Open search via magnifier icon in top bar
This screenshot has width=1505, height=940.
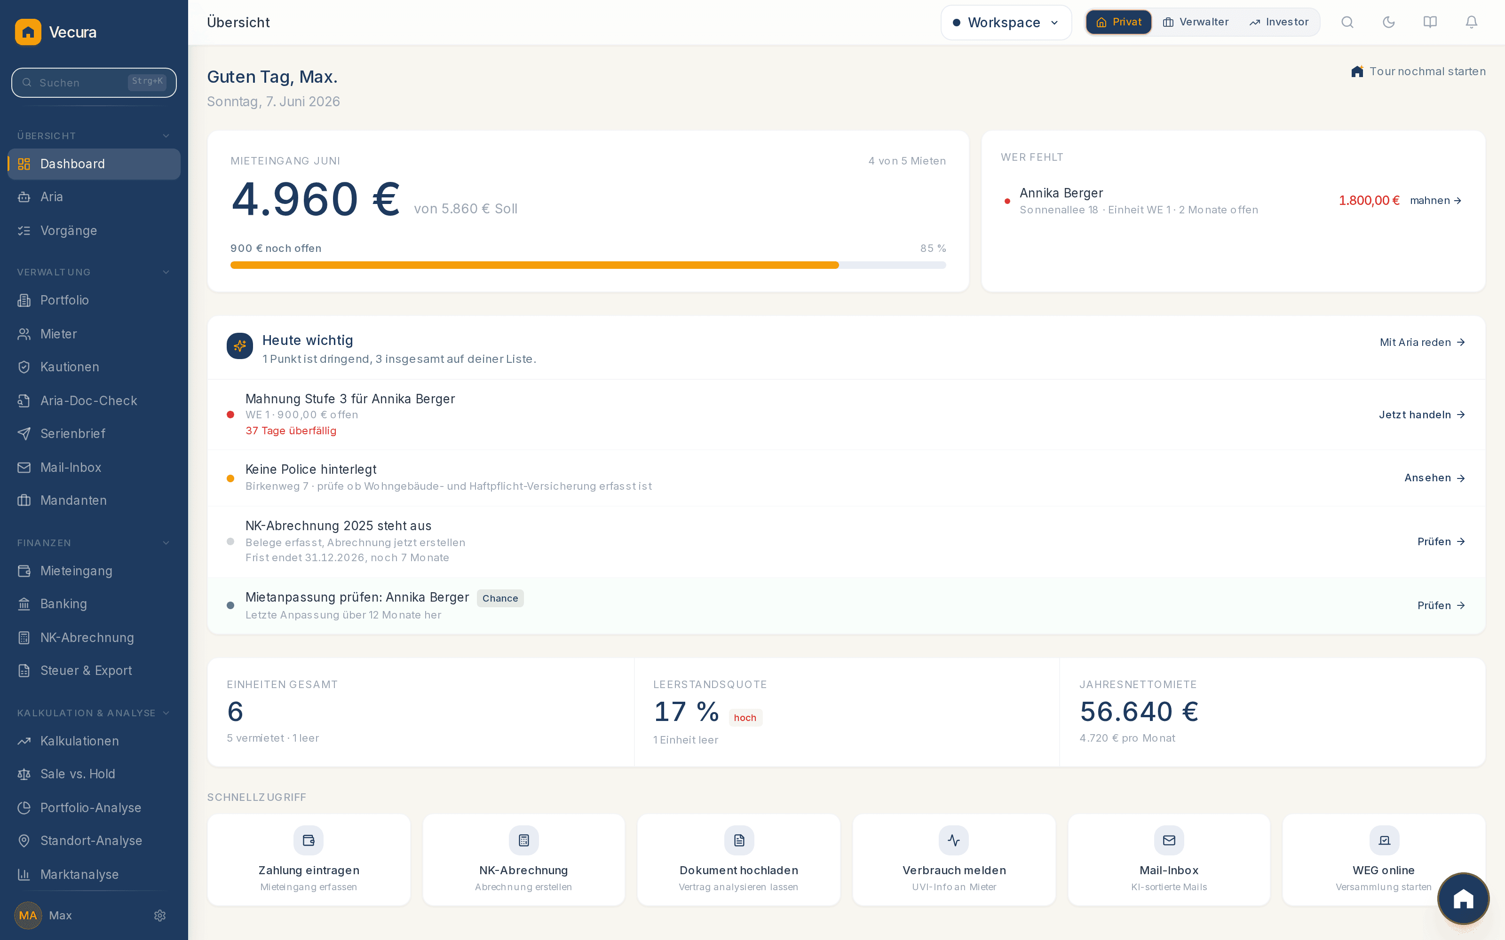tap(1347, 23)
